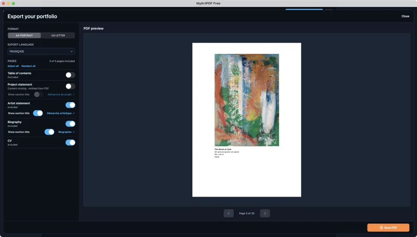Switch format to US Letter
The height and width of the screenshot is (237, 417).
[x=58, y=35]
